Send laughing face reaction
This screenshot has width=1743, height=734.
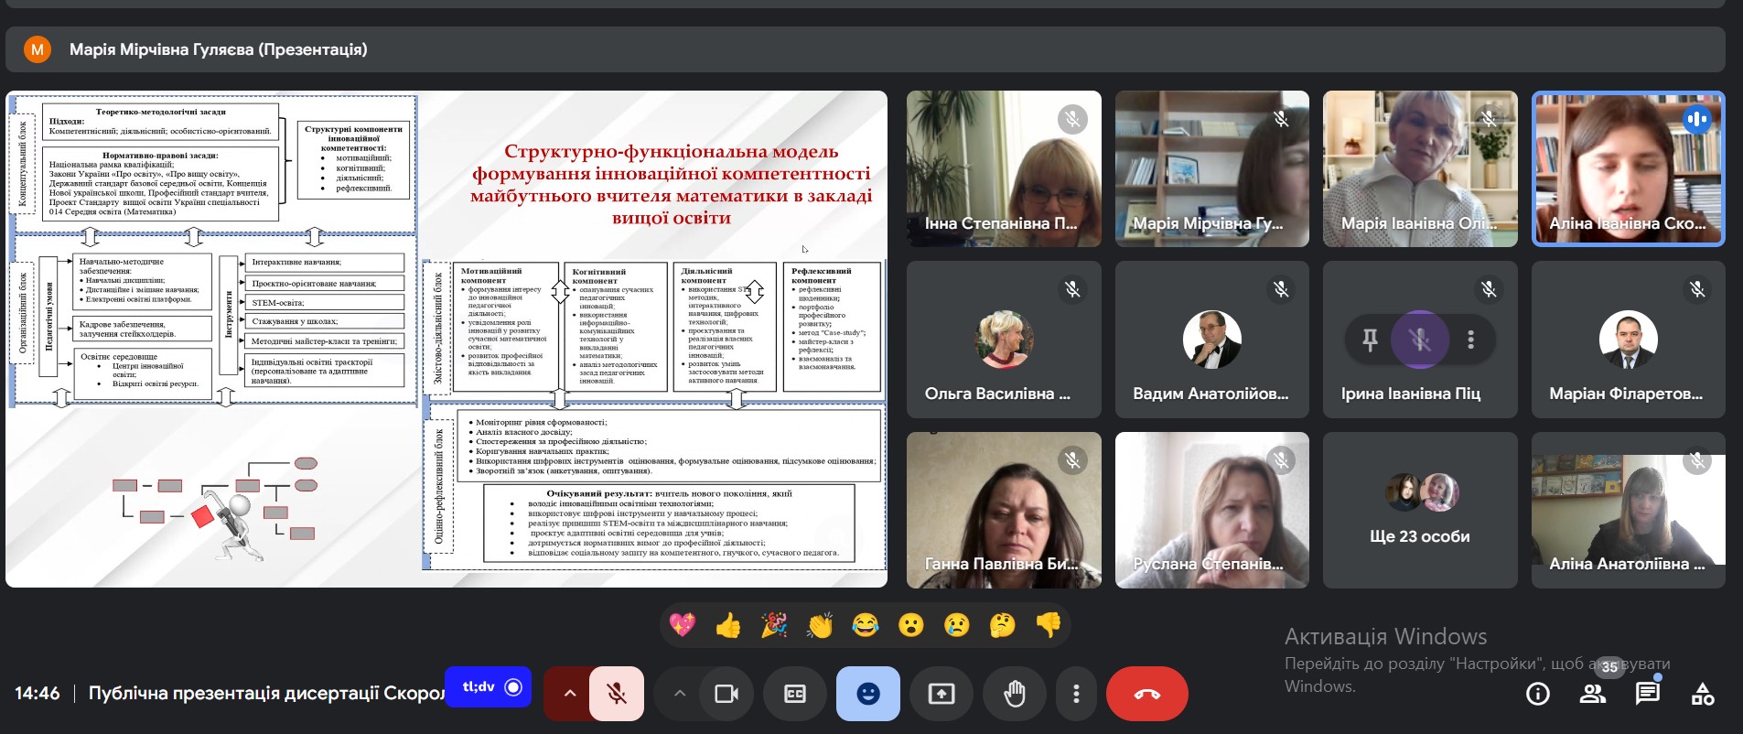point(866,625)
